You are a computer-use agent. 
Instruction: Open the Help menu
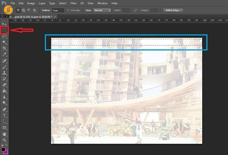click(x=114, y=3)
